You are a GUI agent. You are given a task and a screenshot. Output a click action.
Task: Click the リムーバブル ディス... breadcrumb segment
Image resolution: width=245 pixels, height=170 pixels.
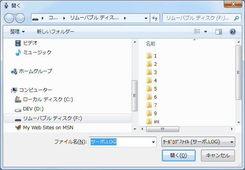tap(94, 18)
